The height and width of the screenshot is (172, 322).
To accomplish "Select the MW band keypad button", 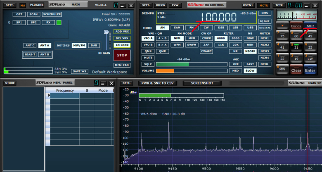I will tap(282, 69).
